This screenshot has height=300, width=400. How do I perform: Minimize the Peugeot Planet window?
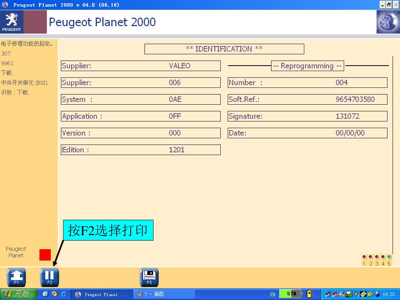382,5
